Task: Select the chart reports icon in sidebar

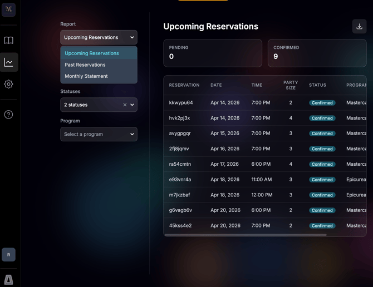Action: point(8,62)
